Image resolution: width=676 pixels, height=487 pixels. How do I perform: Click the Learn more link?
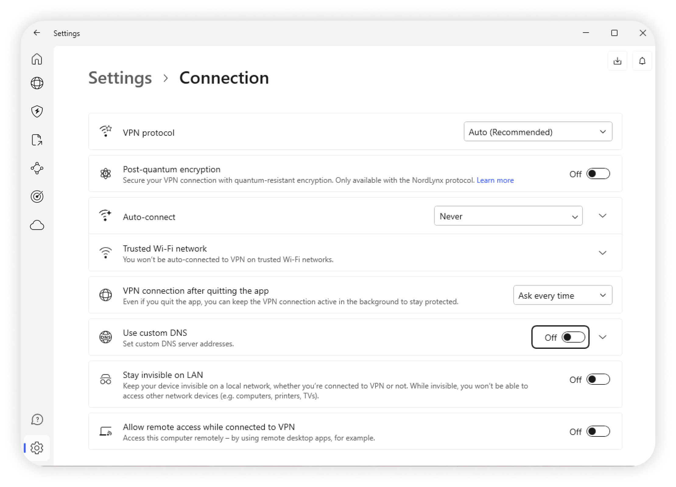pyautogui.click(x=495, y=180)
